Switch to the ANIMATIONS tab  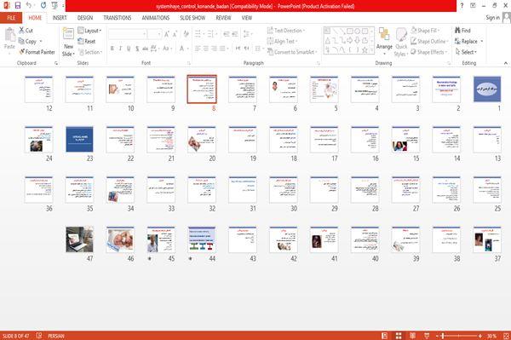pyautogui.click(x=156, y=18)
